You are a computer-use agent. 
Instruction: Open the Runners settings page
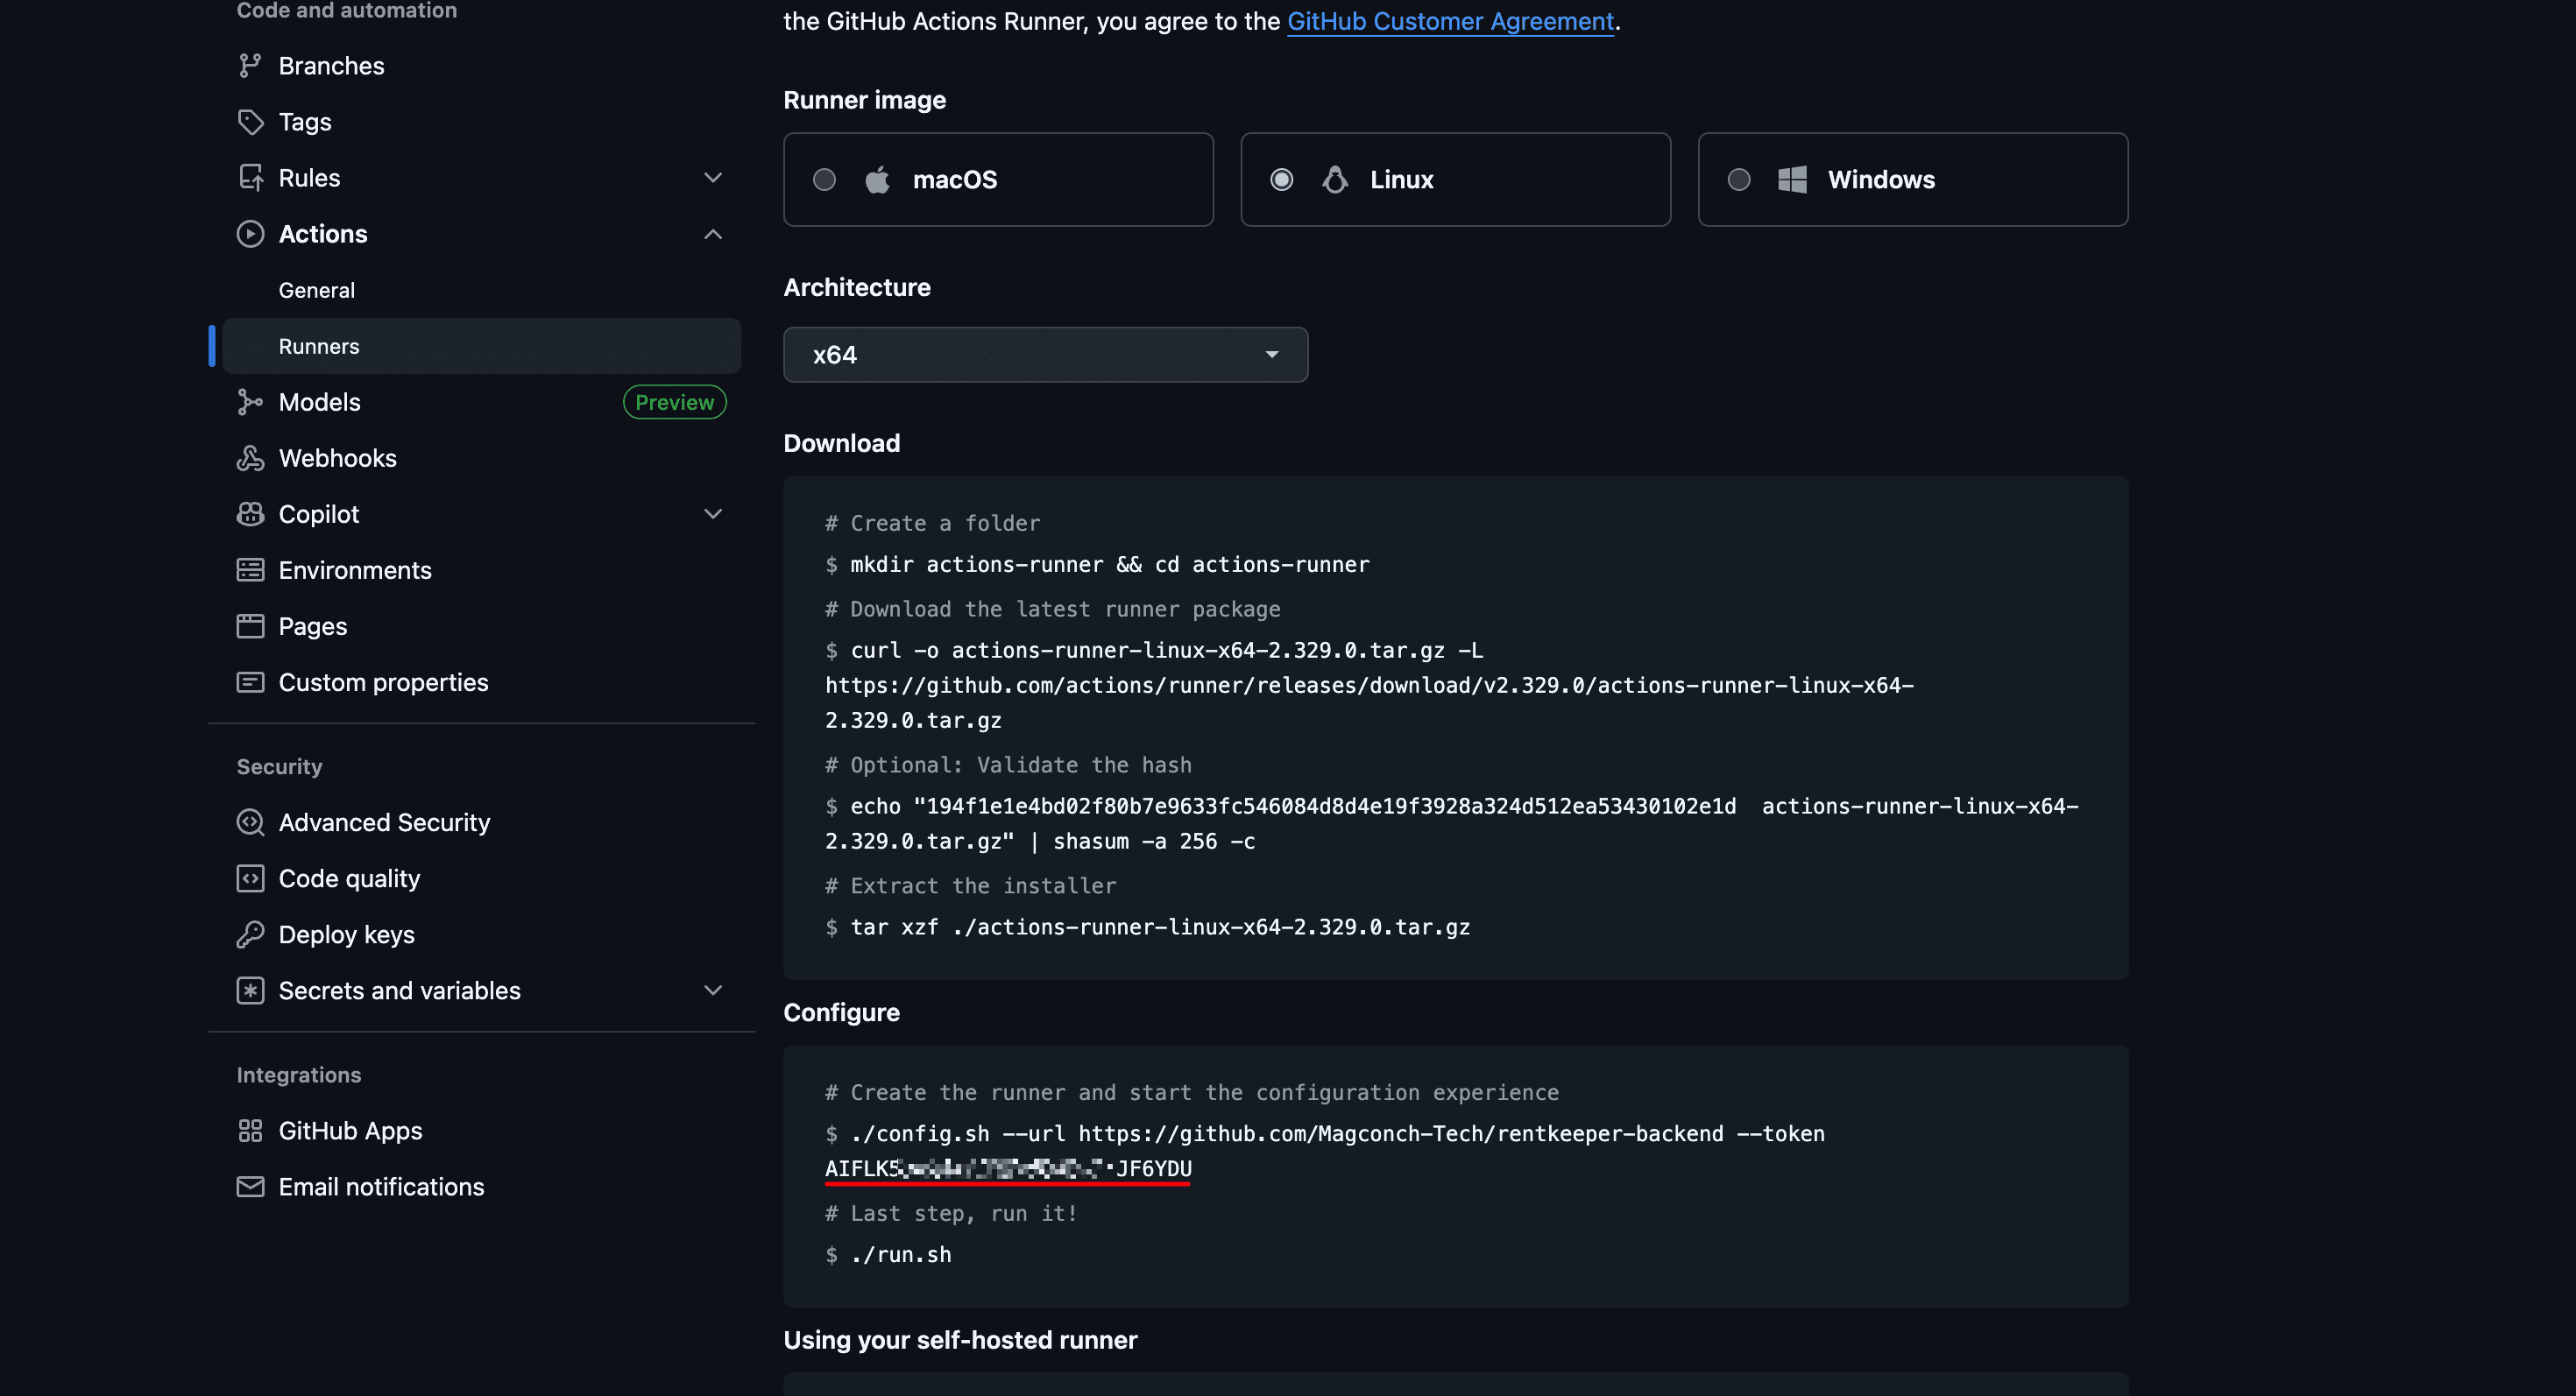point(319,346)
